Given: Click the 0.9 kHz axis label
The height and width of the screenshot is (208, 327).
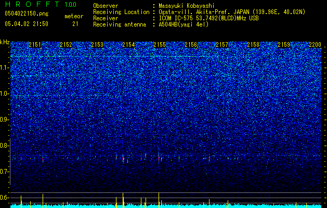Looking at the screenshot, I should (x=5, y=120).
